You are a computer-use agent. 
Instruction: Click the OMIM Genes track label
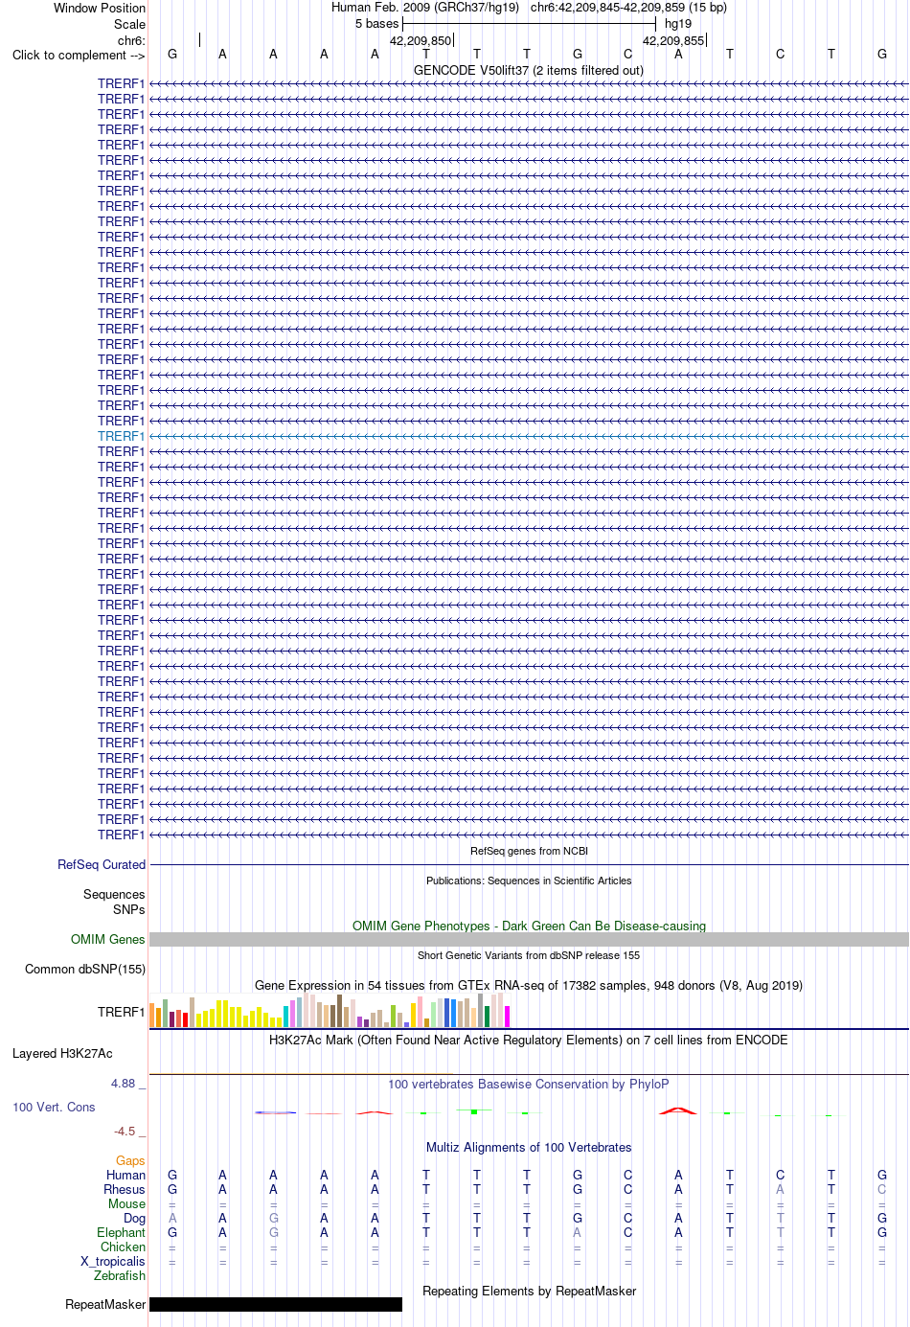coord(108,939)
